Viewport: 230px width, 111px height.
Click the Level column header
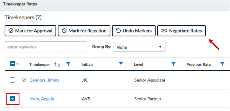[x=138, y=65]
